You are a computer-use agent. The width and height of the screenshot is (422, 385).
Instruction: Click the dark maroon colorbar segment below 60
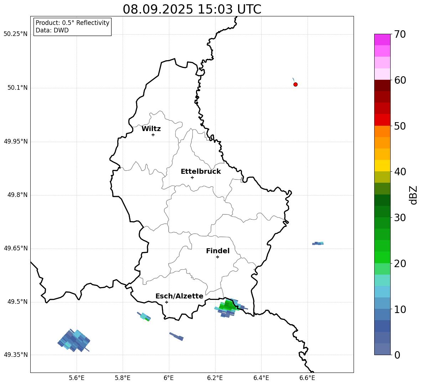[x=382, y=85]
